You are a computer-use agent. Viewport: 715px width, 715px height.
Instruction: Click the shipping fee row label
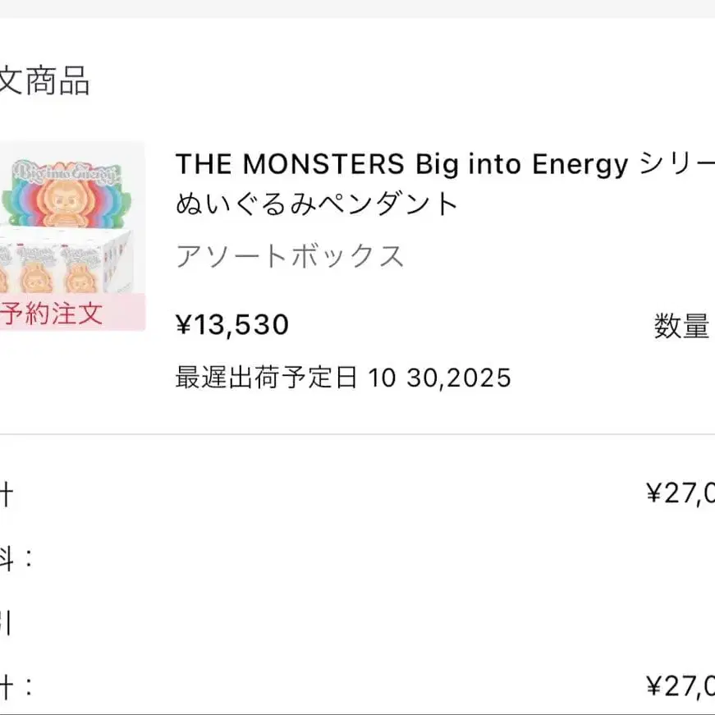pos(15,558)
